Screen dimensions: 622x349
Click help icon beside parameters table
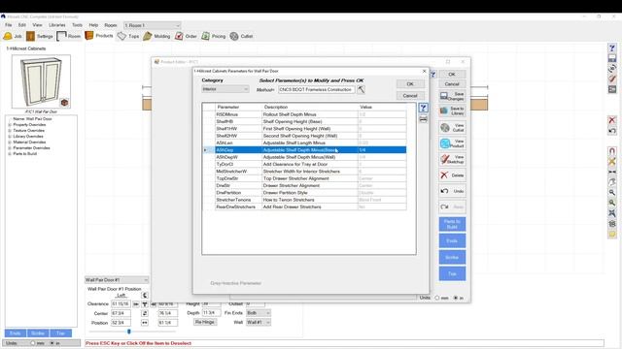(x=424, y=108)
